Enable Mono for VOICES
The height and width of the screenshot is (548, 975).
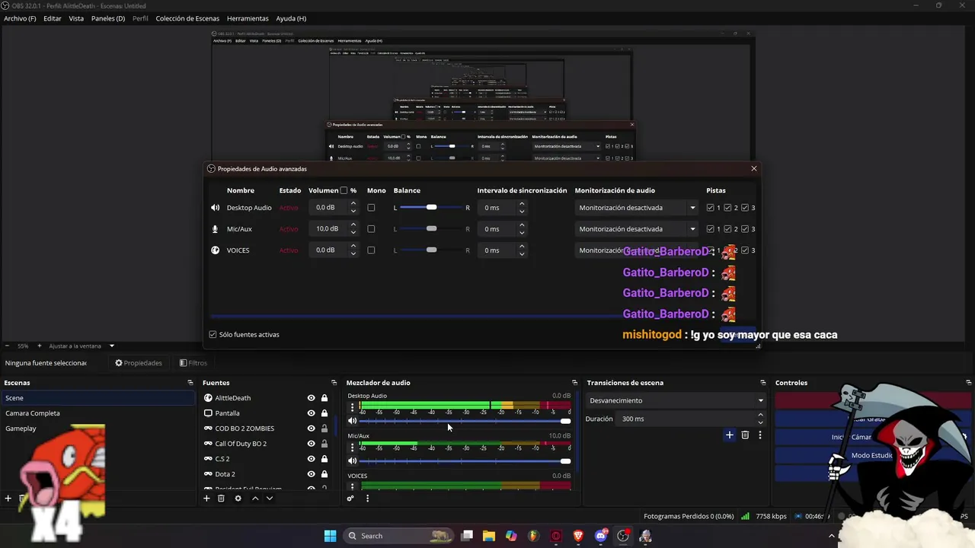pos(371,250)
